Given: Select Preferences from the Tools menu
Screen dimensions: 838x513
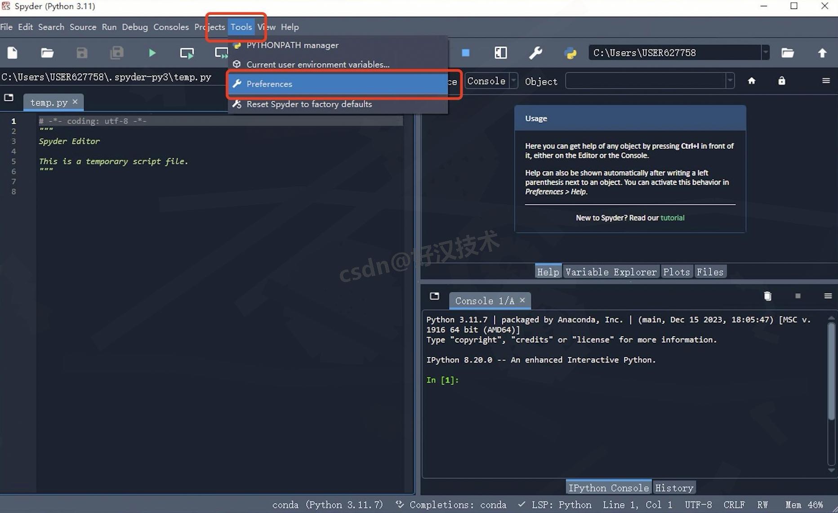Looking at the screenshot, I should click(x=269, y=84).
